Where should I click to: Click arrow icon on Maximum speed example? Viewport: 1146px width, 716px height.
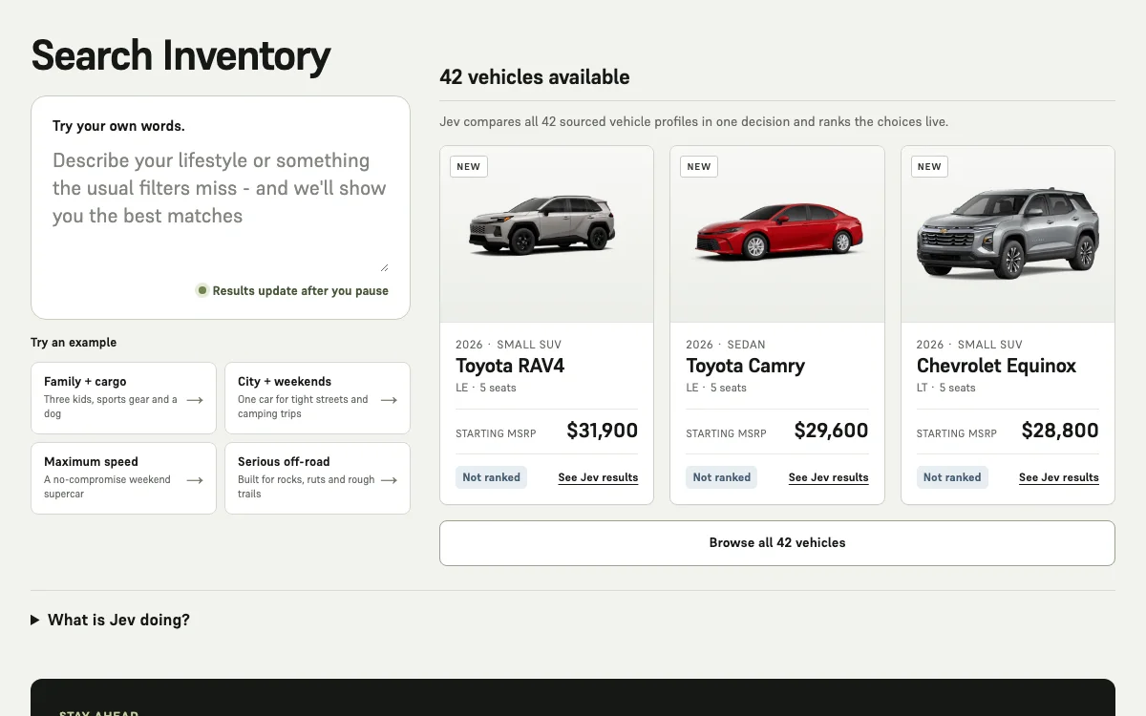195,480
